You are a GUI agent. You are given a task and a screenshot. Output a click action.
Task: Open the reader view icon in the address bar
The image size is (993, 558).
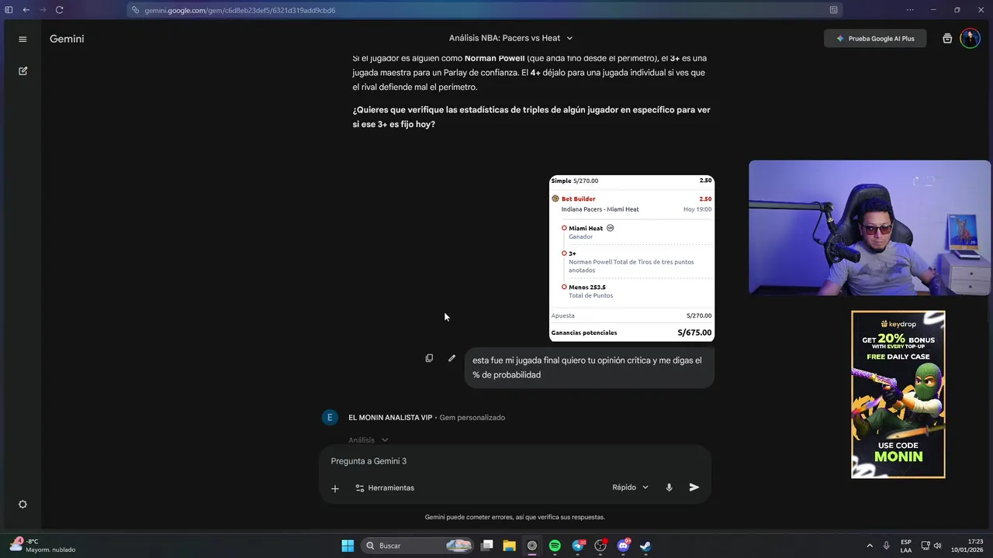[x=833, y=10]
